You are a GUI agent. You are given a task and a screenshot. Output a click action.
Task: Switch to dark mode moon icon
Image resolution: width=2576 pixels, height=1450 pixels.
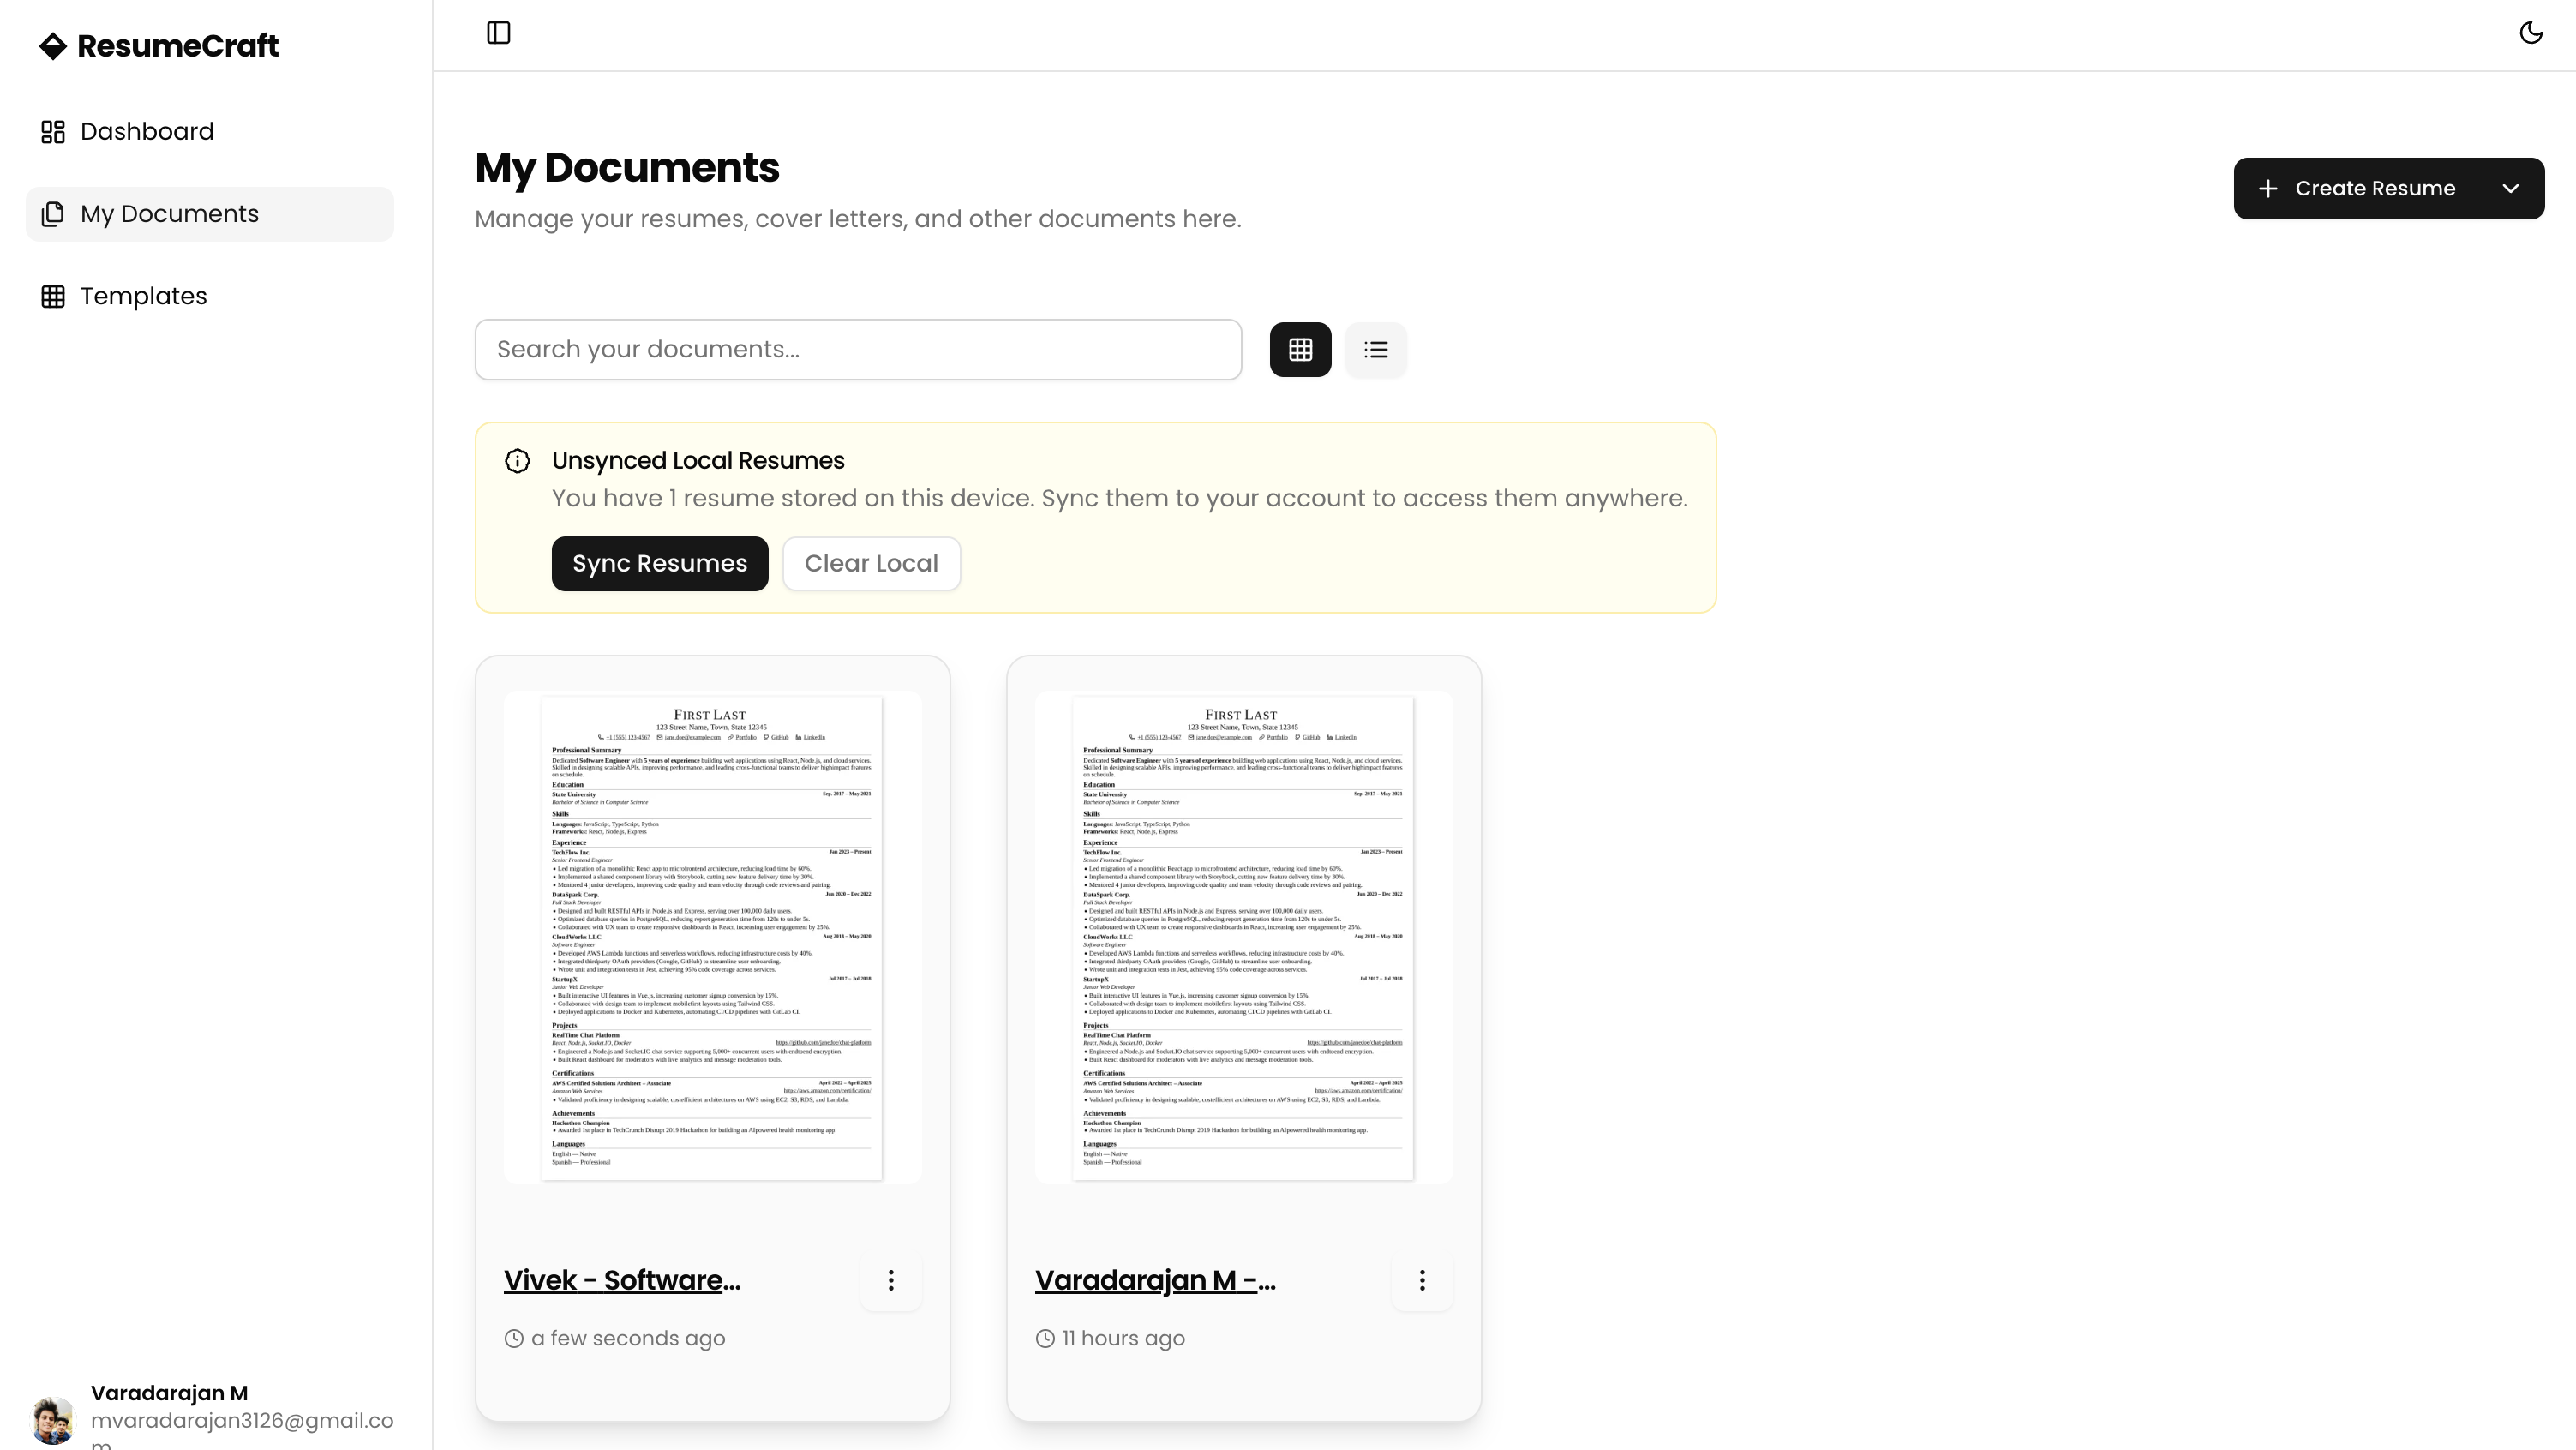point(2530,33)
